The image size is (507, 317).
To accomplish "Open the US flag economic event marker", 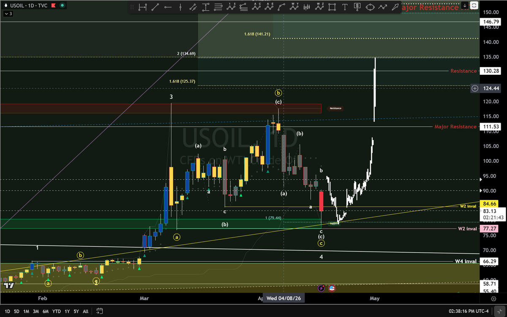I will 331,288.
